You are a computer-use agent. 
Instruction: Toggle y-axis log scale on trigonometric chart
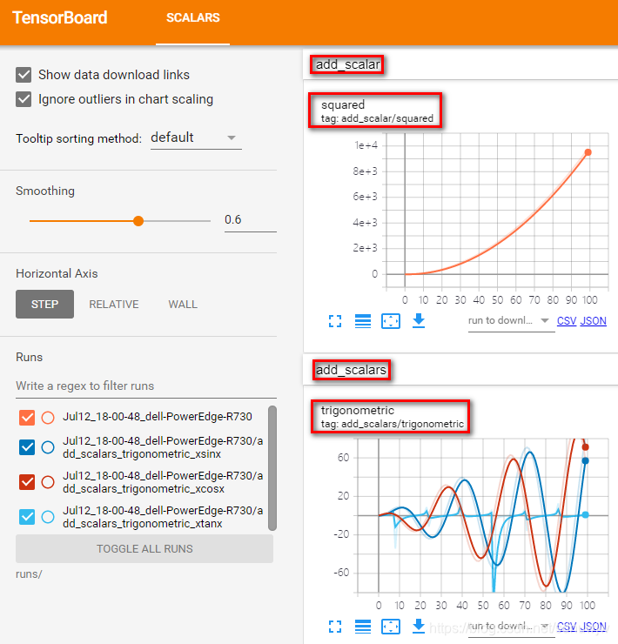pyautogui.click(x=363, y=627)
